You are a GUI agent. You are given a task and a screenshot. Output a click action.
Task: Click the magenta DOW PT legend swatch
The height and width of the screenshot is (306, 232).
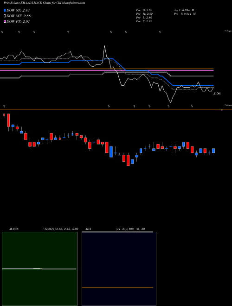click(x=5, y=22)
